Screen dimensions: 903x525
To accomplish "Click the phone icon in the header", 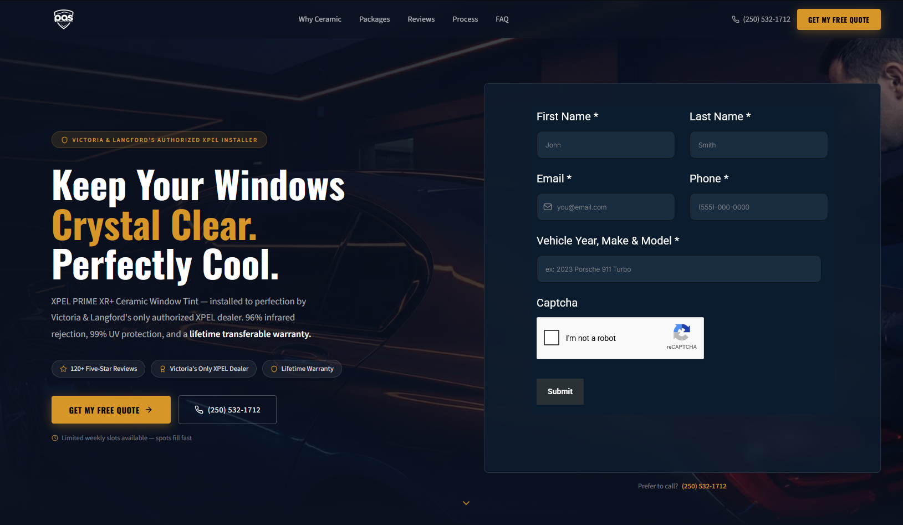I will [734, 19].
